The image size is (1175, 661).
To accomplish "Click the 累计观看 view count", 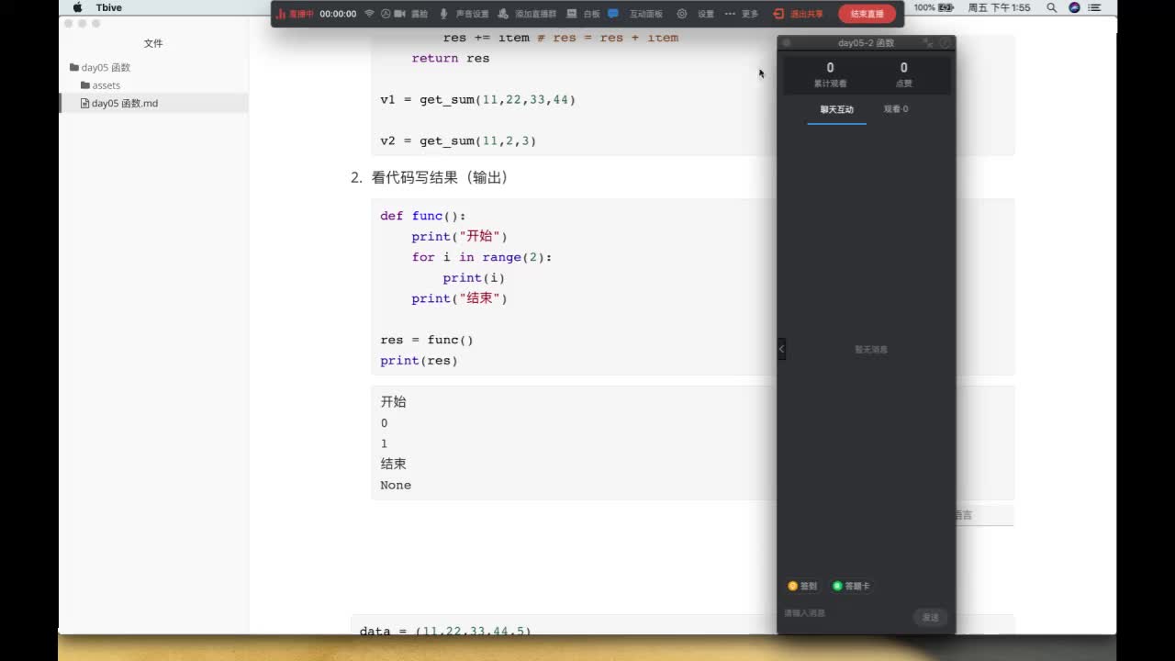I will click(830, 74).
